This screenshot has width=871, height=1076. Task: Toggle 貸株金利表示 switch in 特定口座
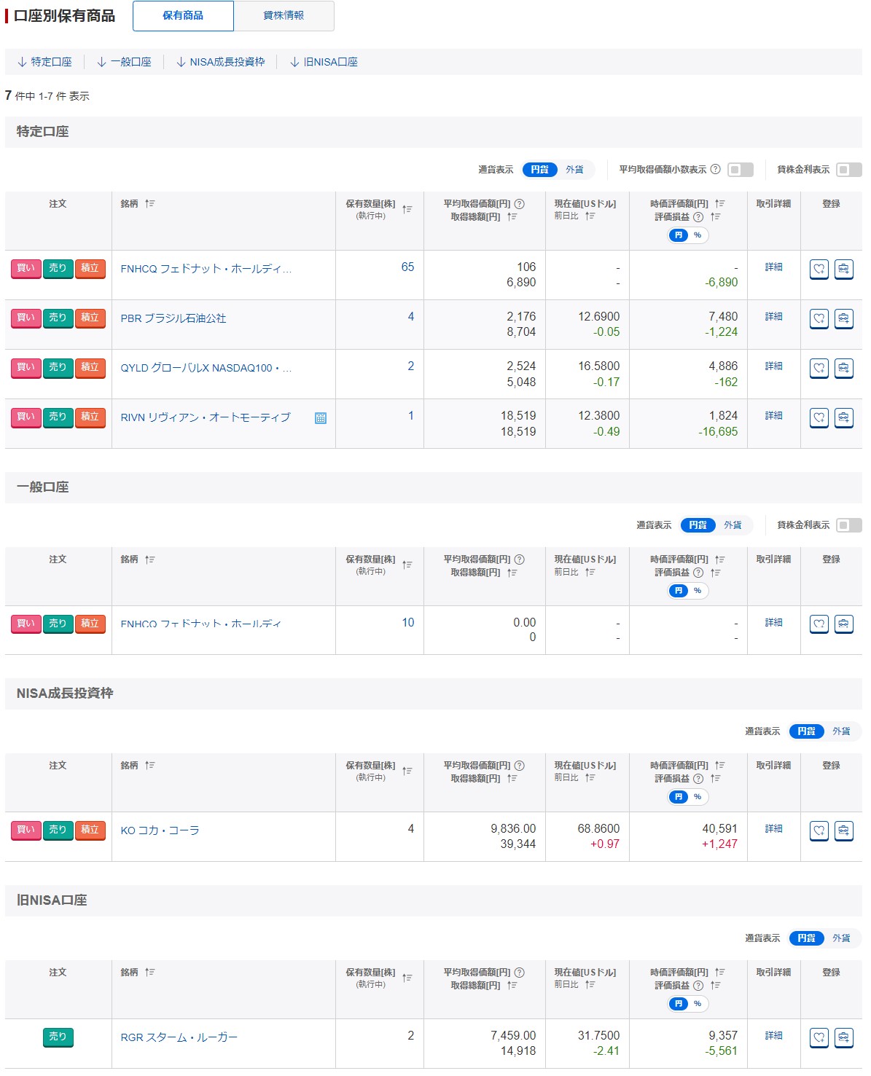point(849,170)
